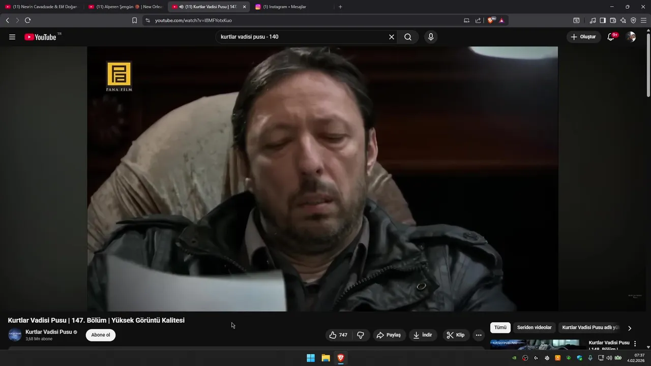
Task: Open the microphone tray icon
Action: click(x=590, y=358)
